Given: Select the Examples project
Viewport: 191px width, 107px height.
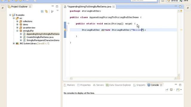Looking at the screenshot, I should (20, 15).
